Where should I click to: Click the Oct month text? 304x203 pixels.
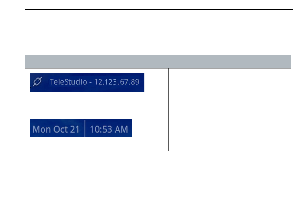click(60, 129)
